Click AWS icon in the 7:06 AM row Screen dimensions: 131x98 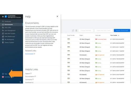(69, 59)
